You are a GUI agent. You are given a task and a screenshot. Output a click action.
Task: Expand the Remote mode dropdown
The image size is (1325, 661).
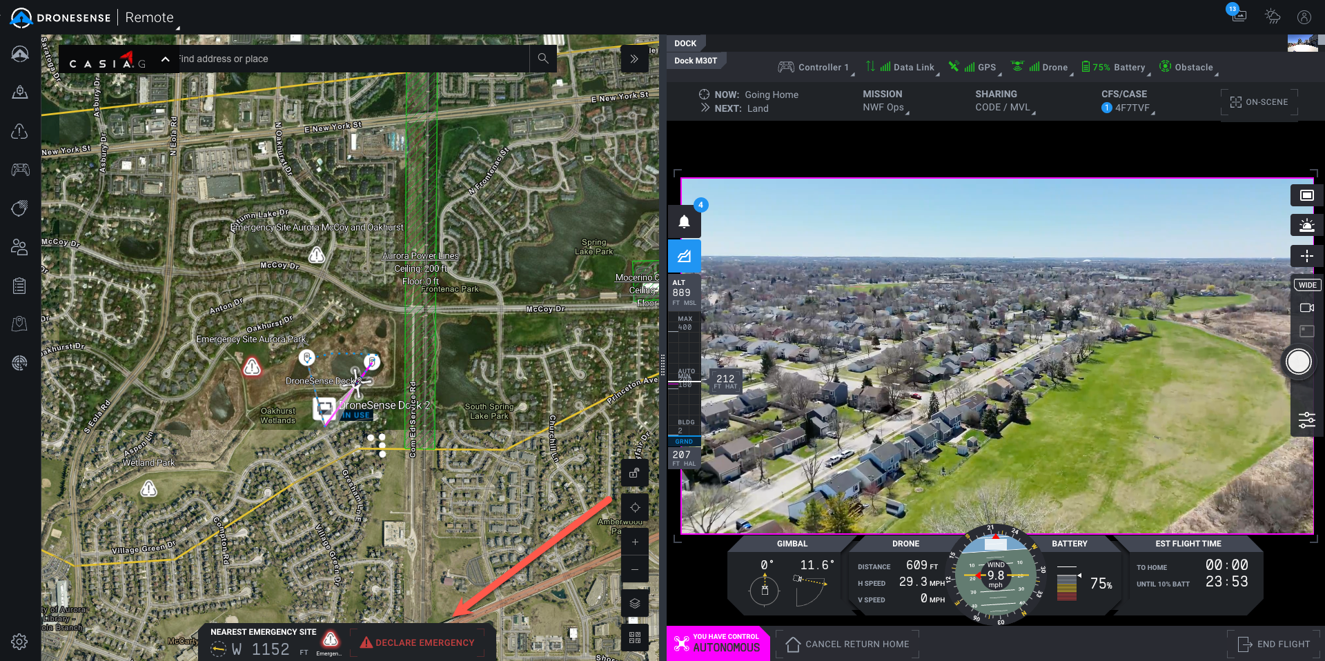[151, 18]
